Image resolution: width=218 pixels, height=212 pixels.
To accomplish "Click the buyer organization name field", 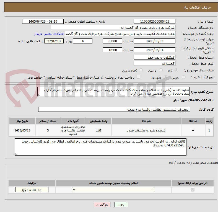I will click(113, 28).
